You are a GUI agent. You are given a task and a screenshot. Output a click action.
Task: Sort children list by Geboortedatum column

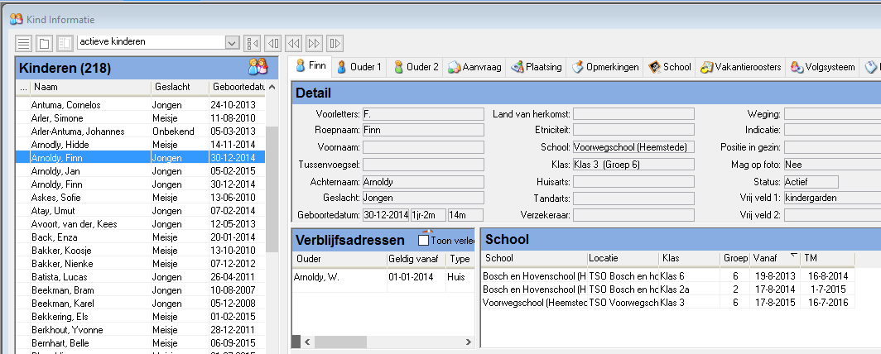[237, 87]
